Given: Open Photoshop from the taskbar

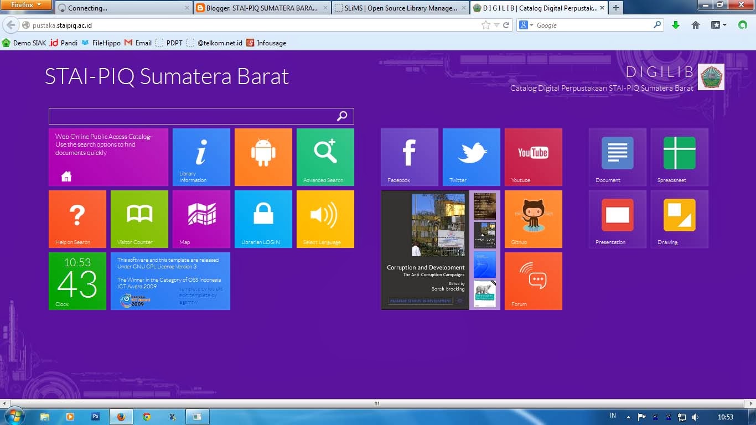Looking at the screenshot, I should 95,417.
